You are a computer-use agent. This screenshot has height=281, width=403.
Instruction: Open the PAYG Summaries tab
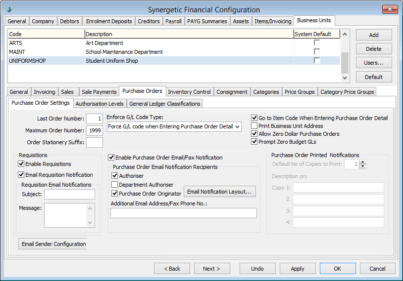207,21
